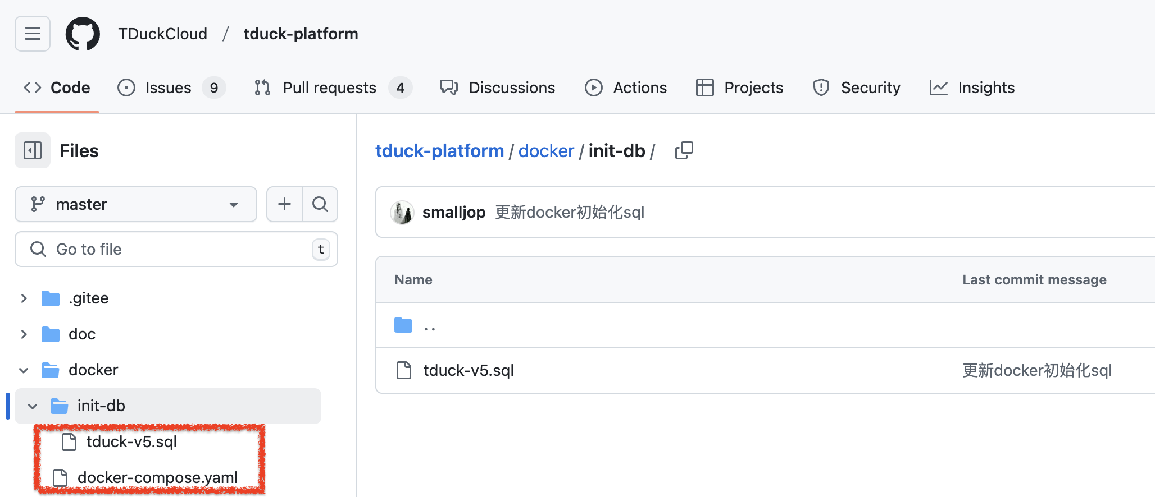The width and height of the screenshot is (1155, 497).
Task: Select the docker folder in tree
Action: (x=93, y=370)
